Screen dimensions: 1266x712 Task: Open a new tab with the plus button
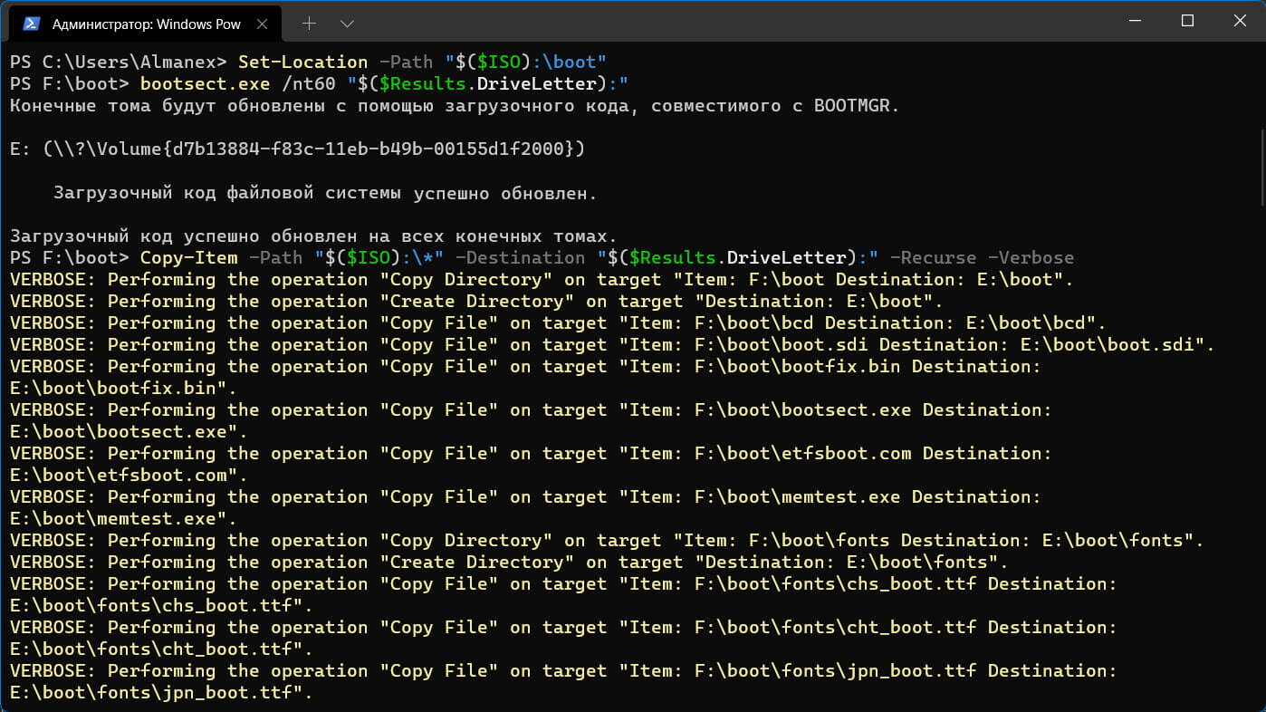309,24
